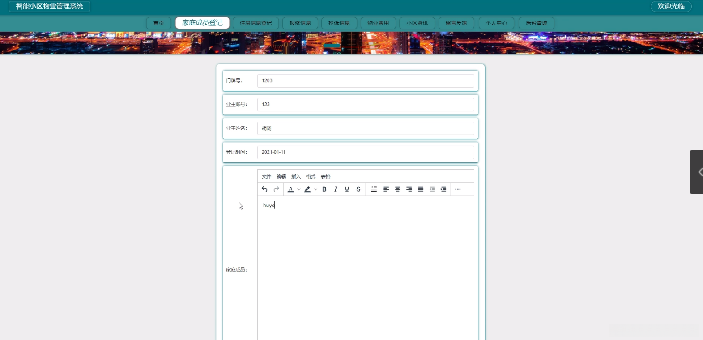Expand the side panel arrow tab
This screenshot has width=703, height=340.
[x=697, y=172]
